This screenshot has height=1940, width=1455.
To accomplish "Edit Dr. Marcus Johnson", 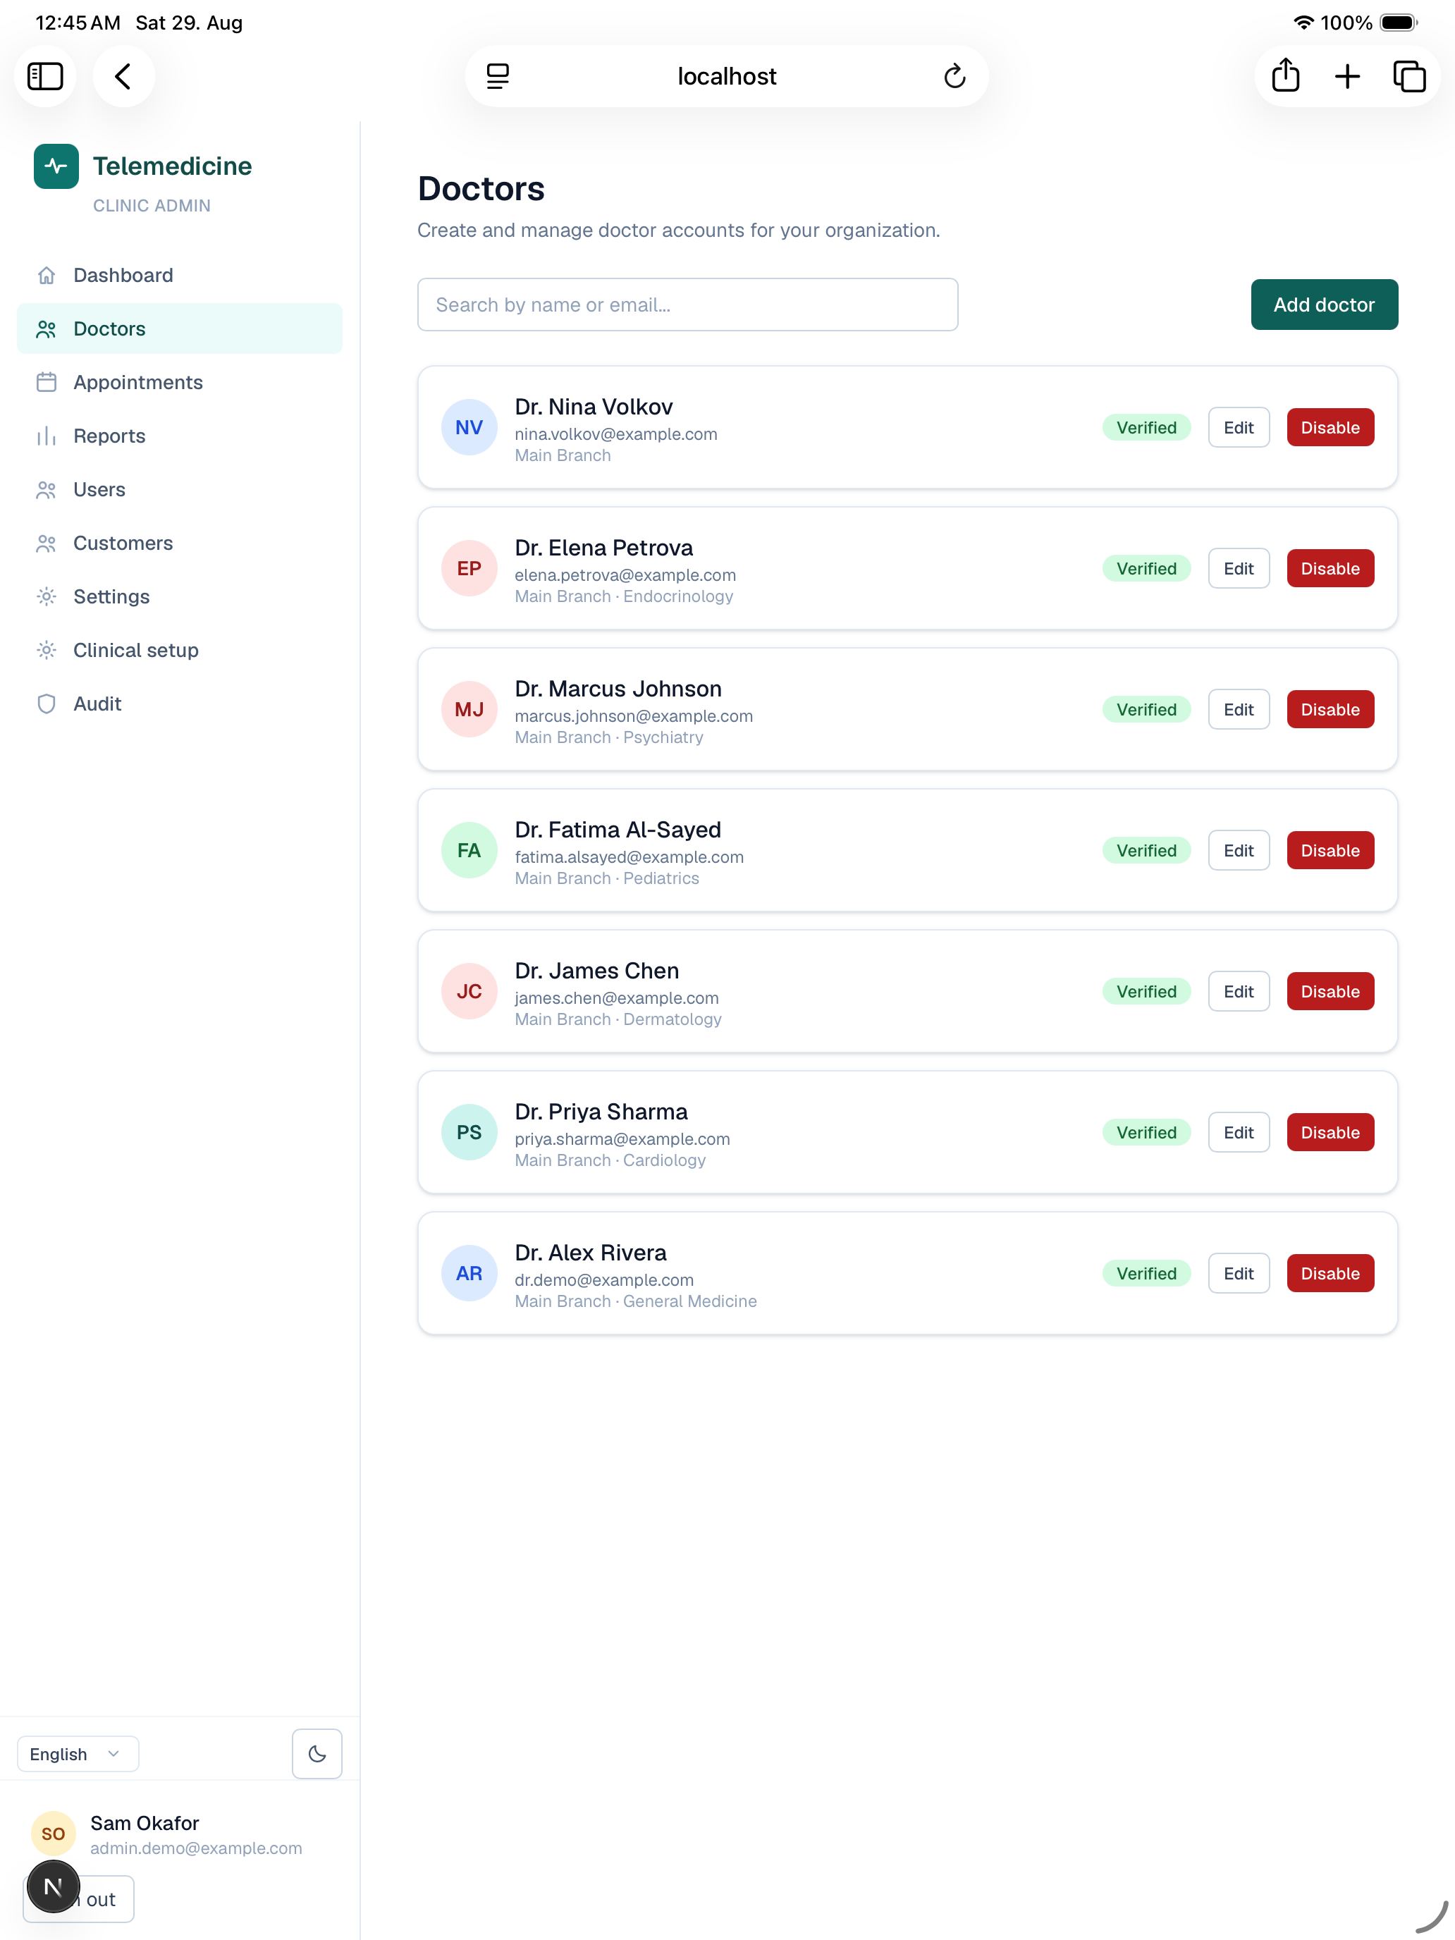I will tap(1239, 709).
